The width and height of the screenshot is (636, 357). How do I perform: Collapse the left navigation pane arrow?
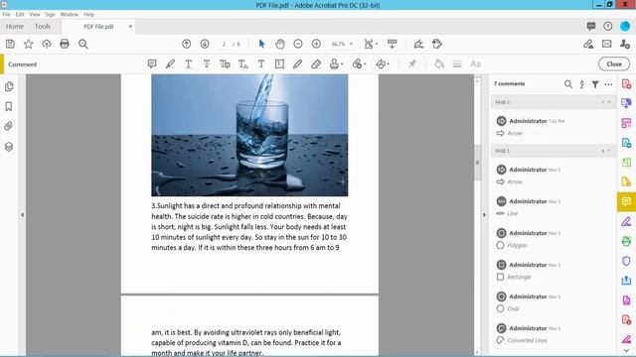pyautogui.click(x=22, y=215)
